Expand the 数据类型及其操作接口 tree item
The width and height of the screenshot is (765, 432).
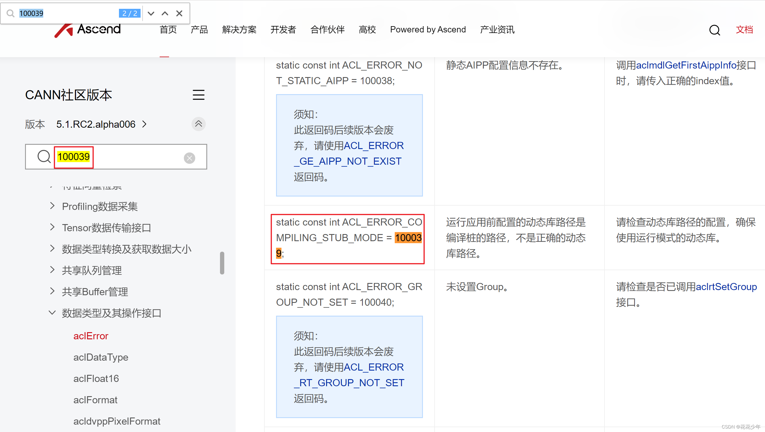coord(53,313)
